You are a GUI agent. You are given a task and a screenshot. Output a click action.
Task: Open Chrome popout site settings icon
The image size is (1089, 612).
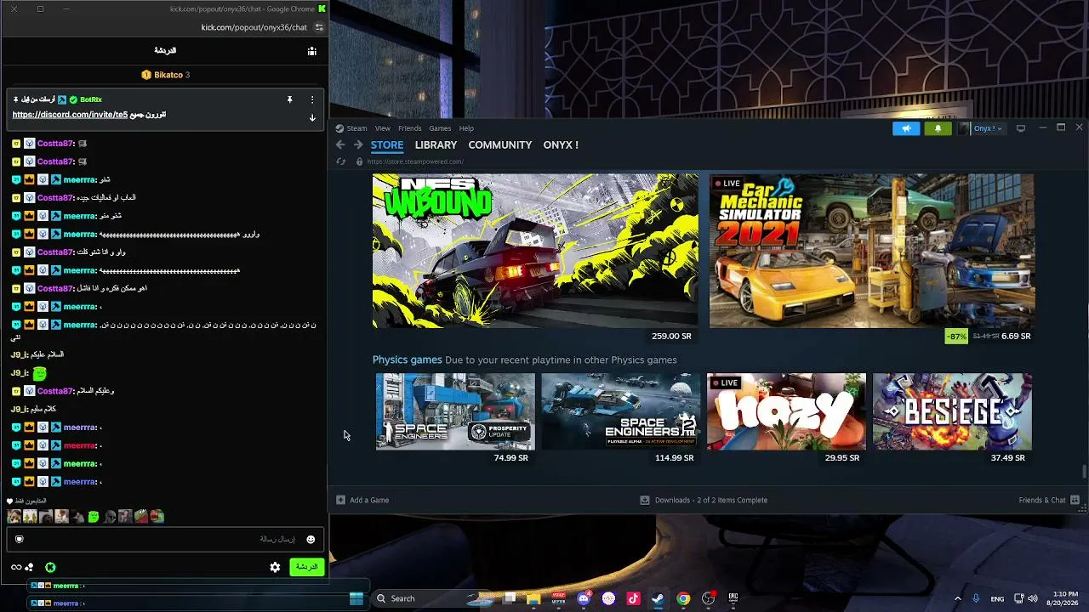point(319,27)
